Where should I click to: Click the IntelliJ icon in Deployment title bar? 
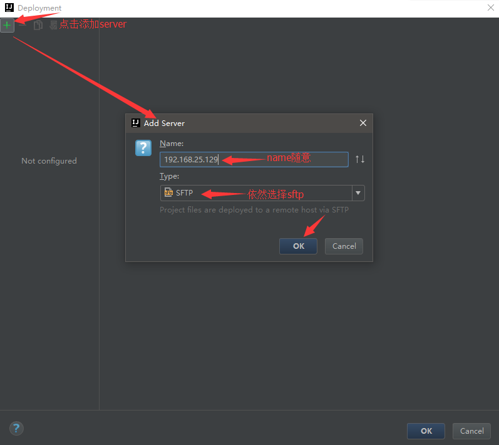point(9,8)
